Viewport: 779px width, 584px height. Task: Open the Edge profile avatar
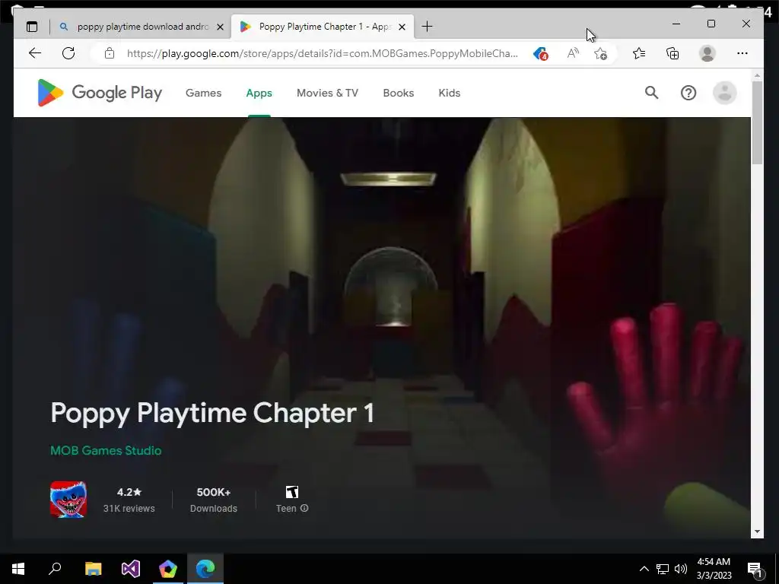pos(707,53)
